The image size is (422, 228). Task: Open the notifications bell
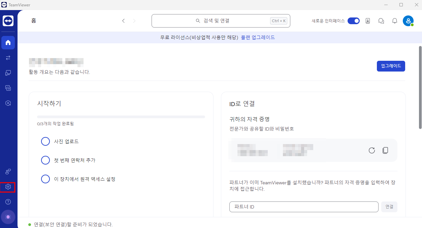click(394, 20)
